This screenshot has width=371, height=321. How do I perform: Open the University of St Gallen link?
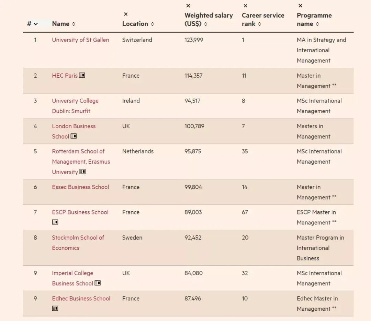[x=80, y=40]
